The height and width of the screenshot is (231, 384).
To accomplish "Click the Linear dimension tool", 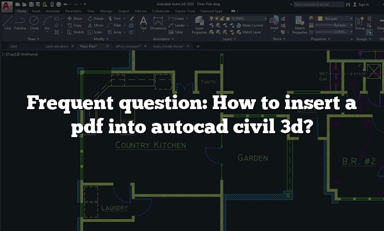I will (176, 18).
